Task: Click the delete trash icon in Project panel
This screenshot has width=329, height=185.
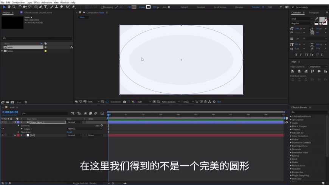Action: pyautogui.click(x=26, y=102)
